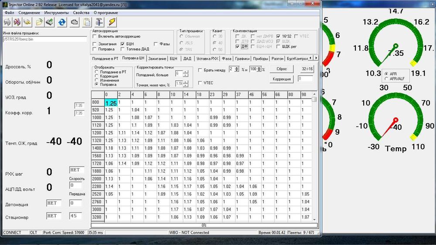Switch to the ДАД tab
The image size is (436, 245).
coord(187,59)
